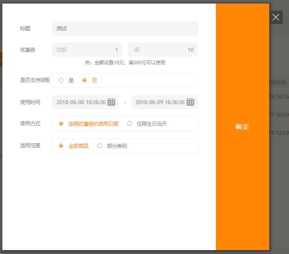Screen dimensions: 289x254
Task: Click the 优惠券 field label
Action: tap(28, 50)
